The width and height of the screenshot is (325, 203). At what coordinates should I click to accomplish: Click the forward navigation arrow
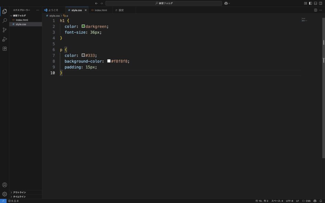[x=102, y=3]
